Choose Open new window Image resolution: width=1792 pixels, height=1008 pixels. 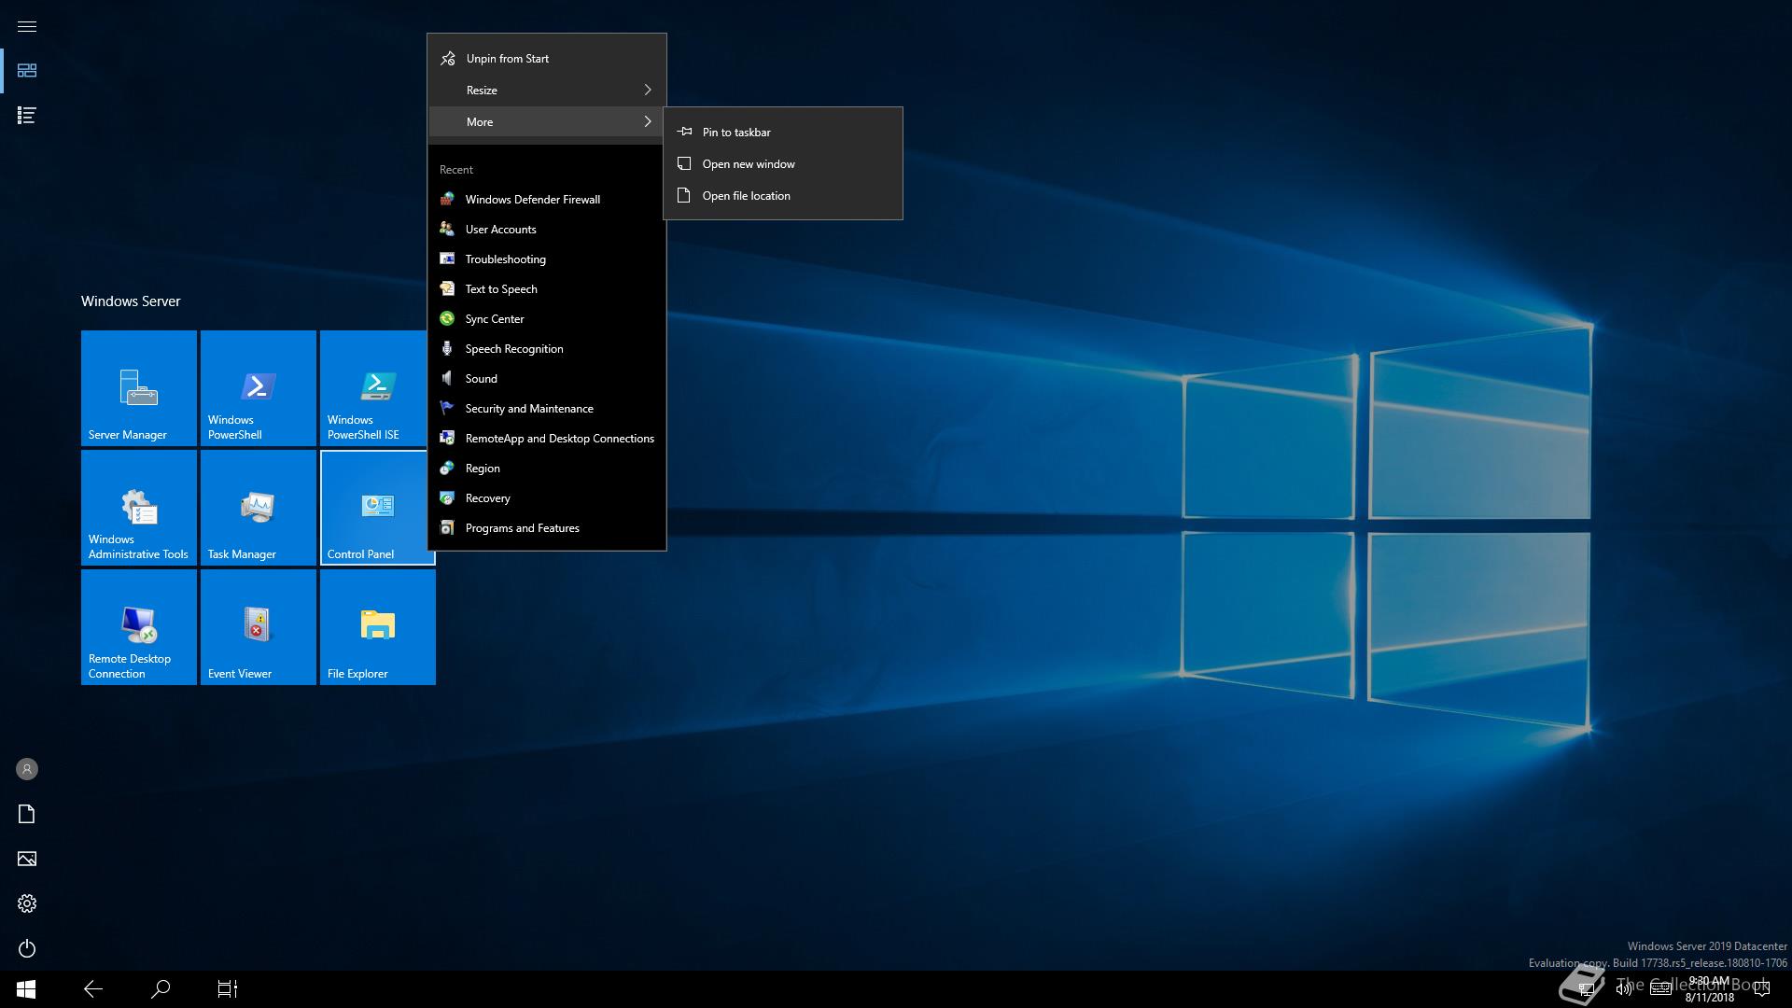point(783,163)
